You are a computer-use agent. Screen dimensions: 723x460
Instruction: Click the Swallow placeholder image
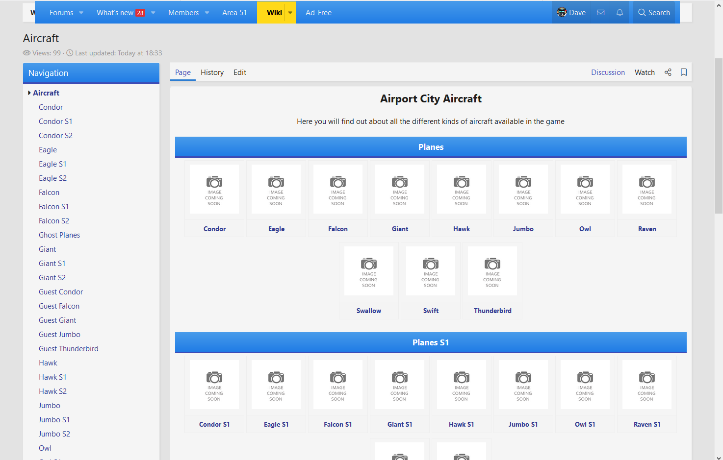pyautogui.click(x=369, y=271)
